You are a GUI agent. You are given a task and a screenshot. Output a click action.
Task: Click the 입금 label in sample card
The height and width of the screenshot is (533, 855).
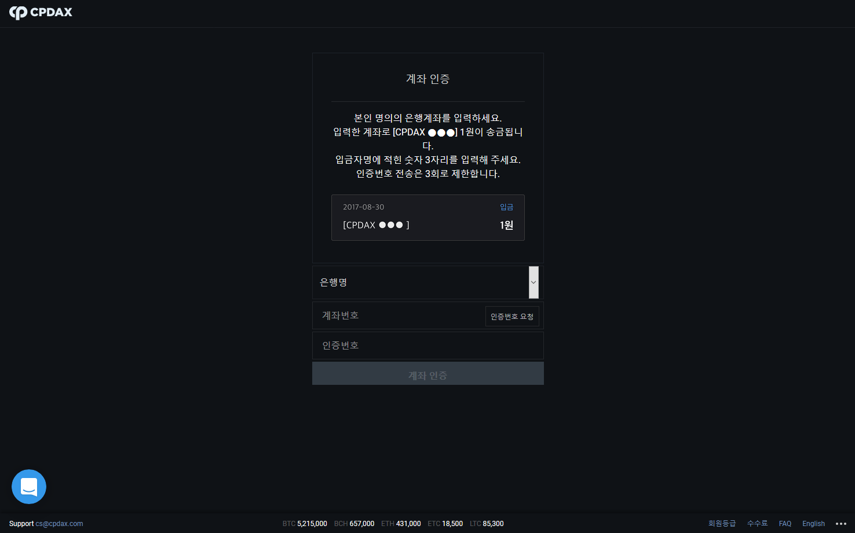506,207
